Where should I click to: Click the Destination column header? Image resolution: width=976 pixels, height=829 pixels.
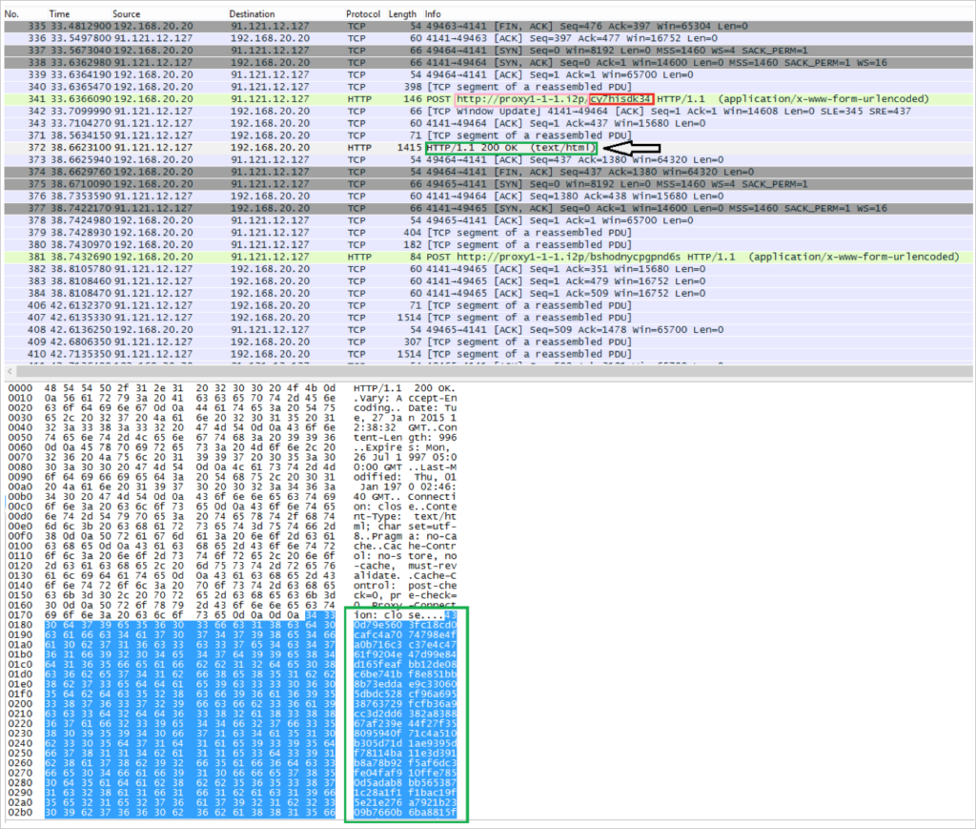click(x=252, y=14)
